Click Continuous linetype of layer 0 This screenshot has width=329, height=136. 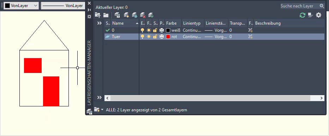coord(192,30)
